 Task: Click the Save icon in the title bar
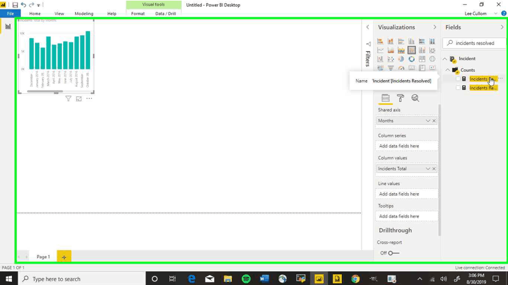(x=15, y=5)
